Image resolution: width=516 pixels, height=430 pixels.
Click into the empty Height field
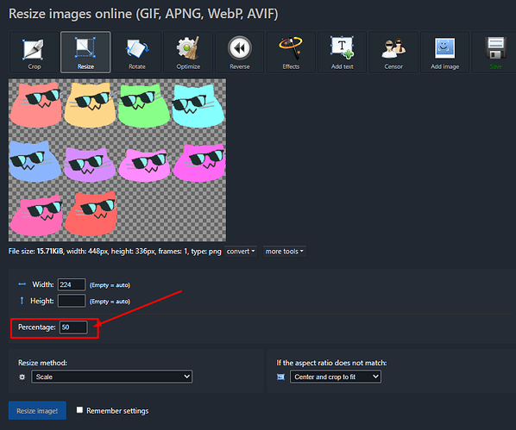pos(72,301)
